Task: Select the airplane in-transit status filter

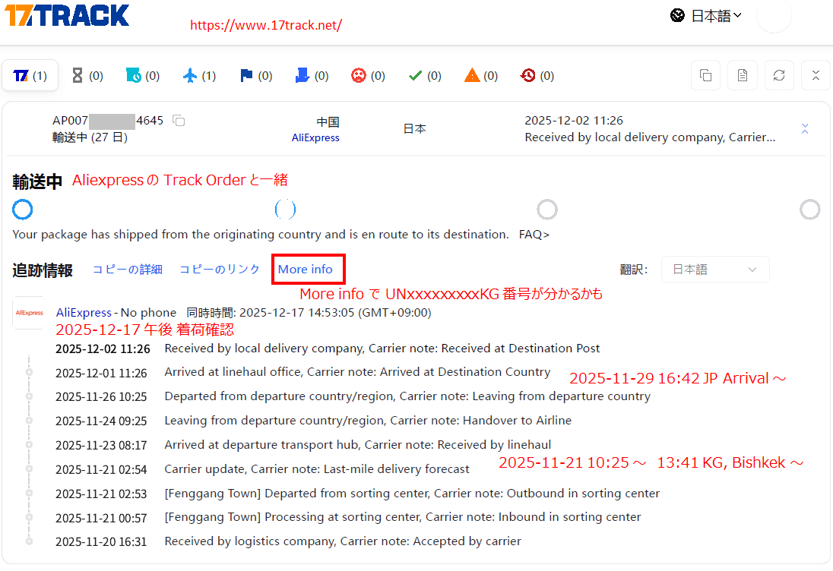Action: [x=199, y=76]
